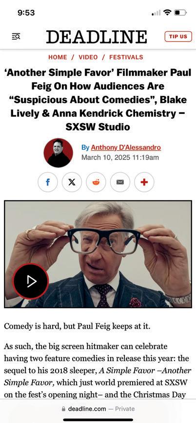Tap the TIP US button
The height and width of the screenshot is (423, 196).
click(178, 36)
